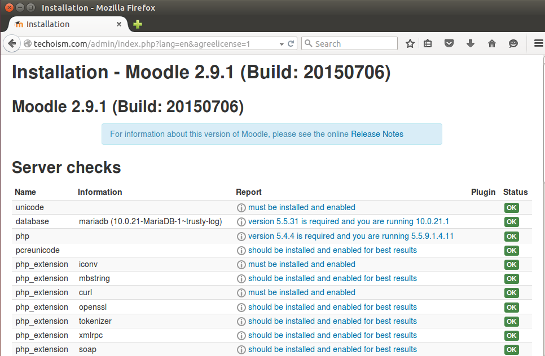Click the info icon in the unicode row
The height and width of the screenshot is (356, 545).
(241, 208)
